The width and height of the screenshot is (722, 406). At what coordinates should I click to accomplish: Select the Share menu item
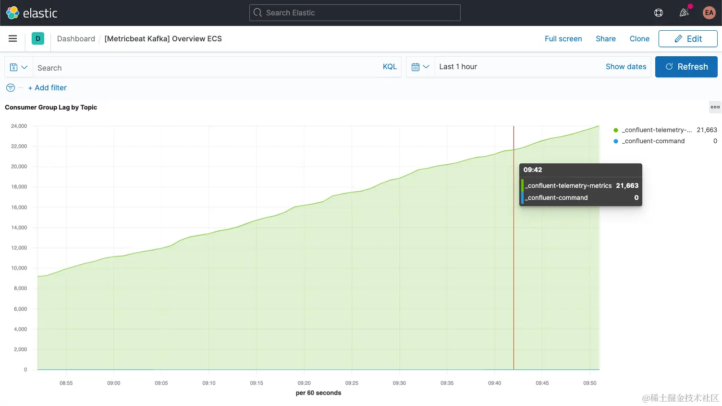click(606, 38)
